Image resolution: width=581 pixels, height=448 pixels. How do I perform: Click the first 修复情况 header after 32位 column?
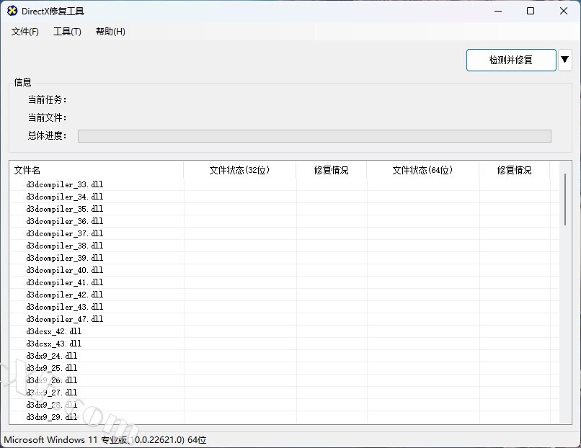pyautogui.click(x=331, y=170)
